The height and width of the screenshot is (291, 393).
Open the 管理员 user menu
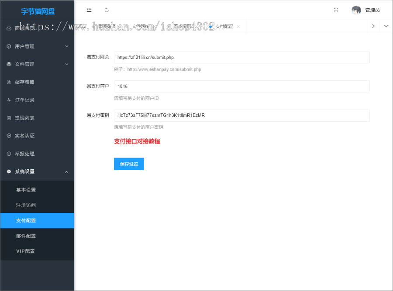coord(372,10)
